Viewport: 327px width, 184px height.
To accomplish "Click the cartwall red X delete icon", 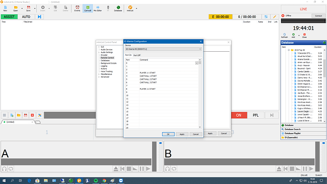I will pos(32,115).
